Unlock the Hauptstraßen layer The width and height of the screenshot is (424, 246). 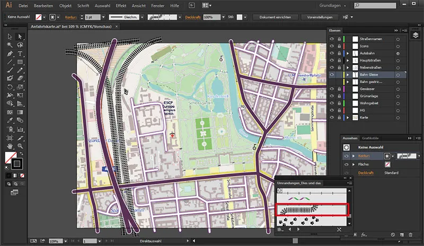pyautogui.click(x=339, y=60)
